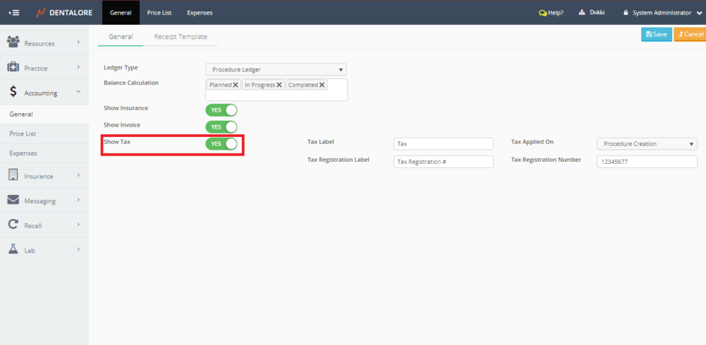Screen dimensions: 706x345
Task: Click the Recall refresh icon
Action: coord(13,224)
